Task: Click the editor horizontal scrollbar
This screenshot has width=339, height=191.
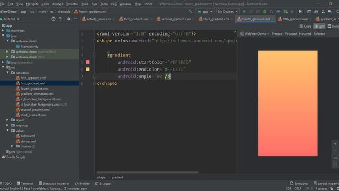Action: [147, 172]
